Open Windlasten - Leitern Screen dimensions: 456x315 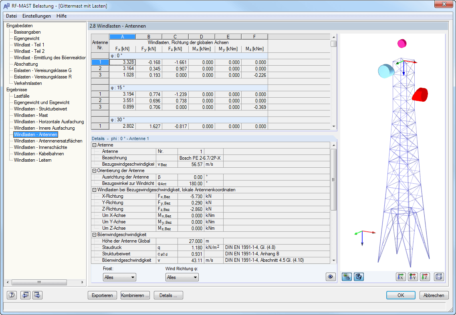click(32, 160)
